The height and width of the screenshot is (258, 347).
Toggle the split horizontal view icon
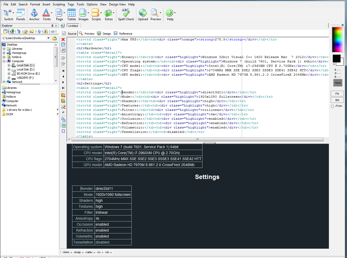(63, 126)
